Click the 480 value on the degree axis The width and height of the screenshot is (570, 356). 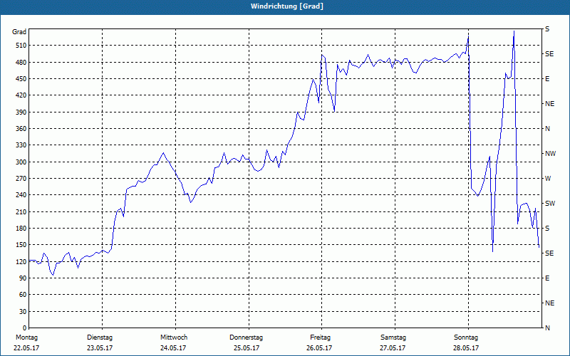coord(21,62)
